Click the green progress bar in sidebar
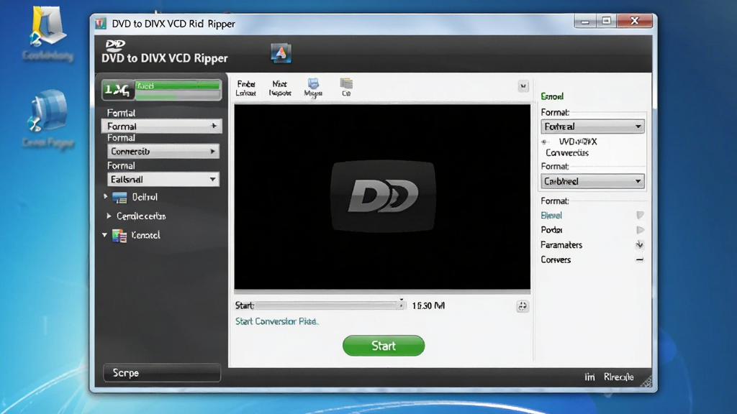Viewport: 737px width, 414px height. 178,86
